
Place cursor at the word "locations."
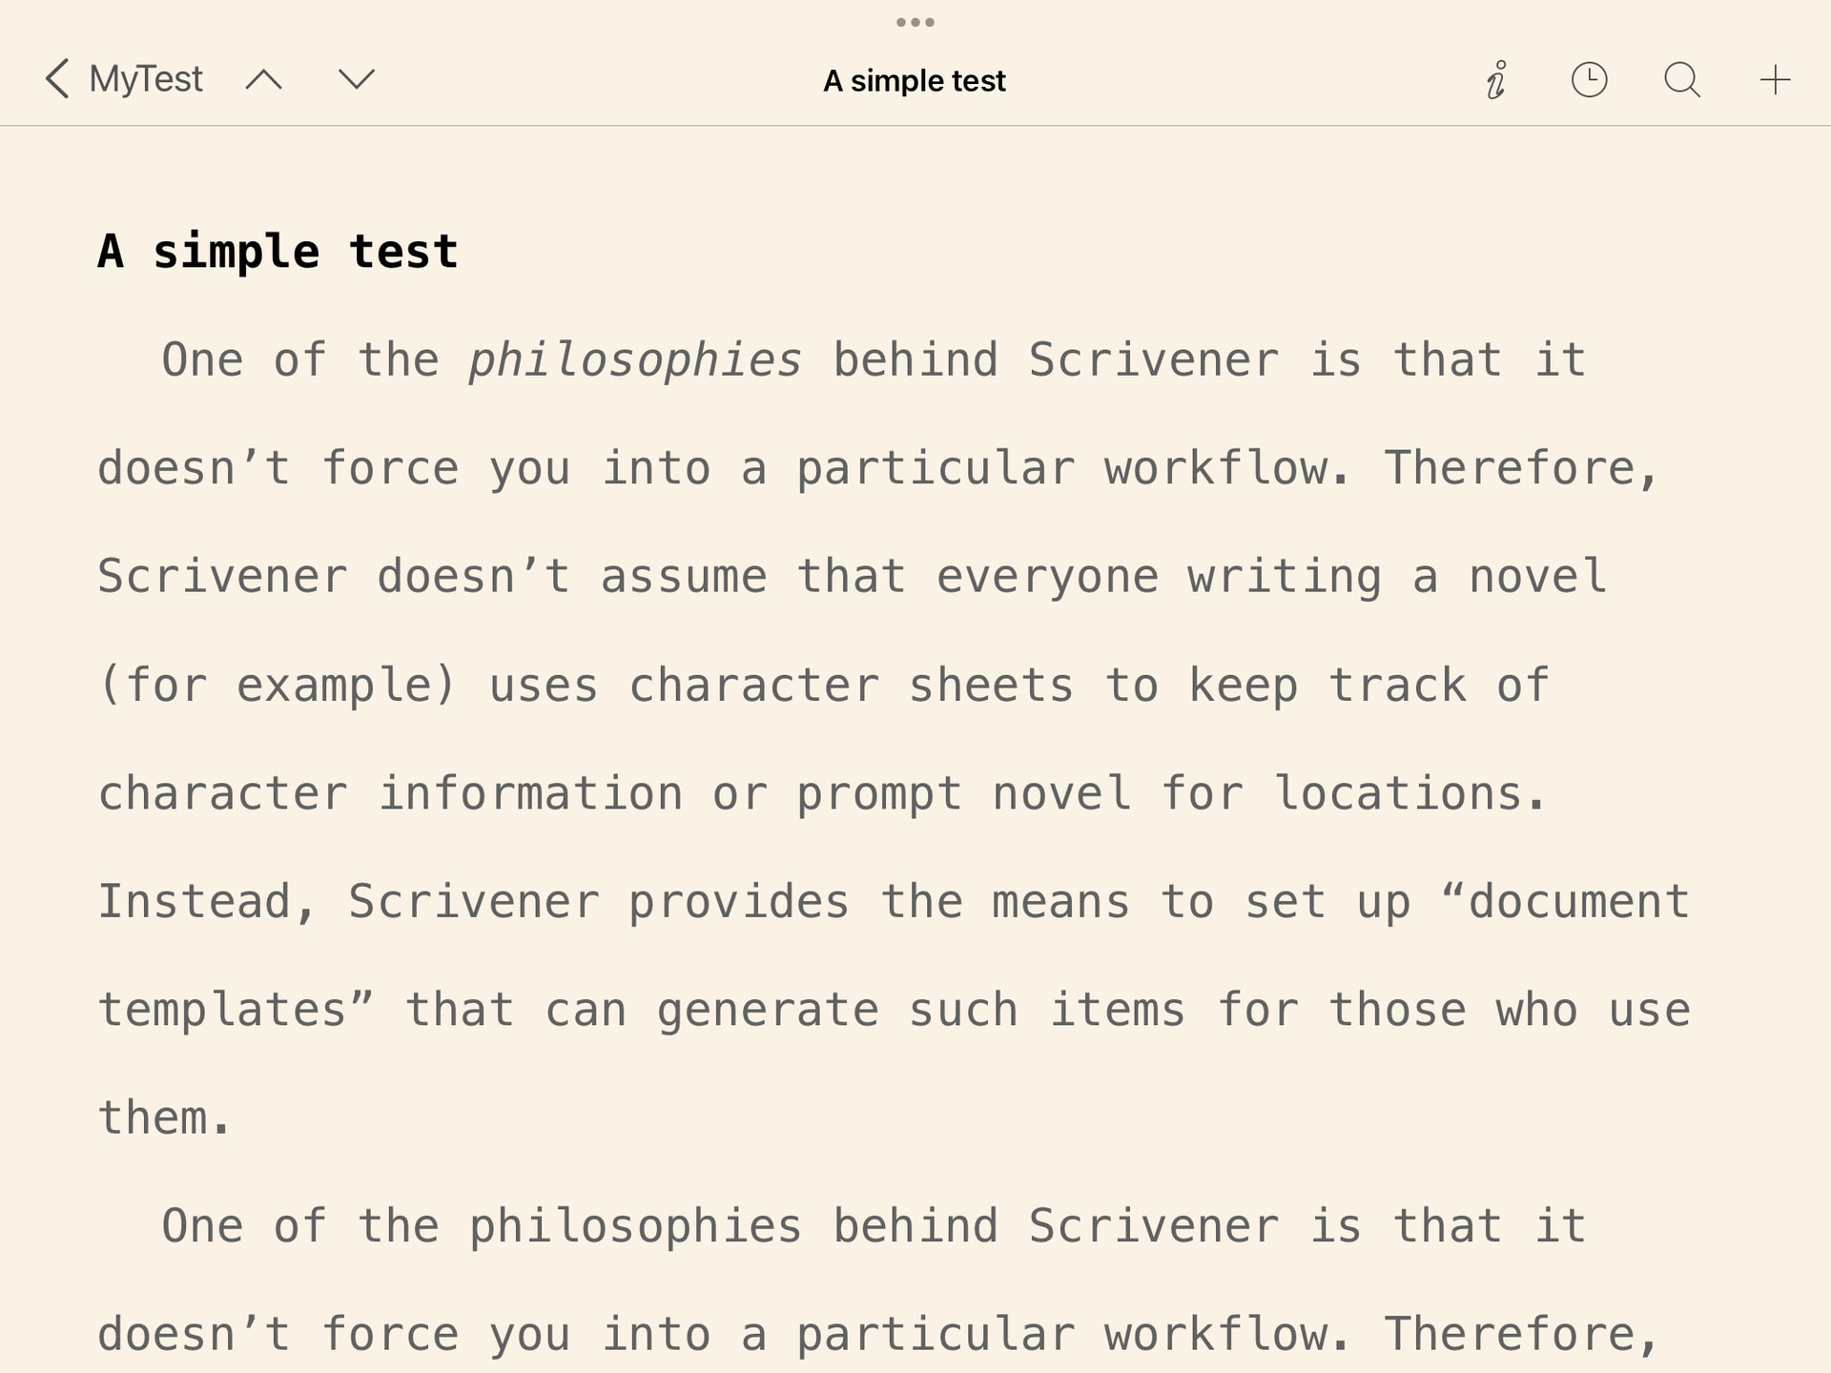pos(1410,793)
